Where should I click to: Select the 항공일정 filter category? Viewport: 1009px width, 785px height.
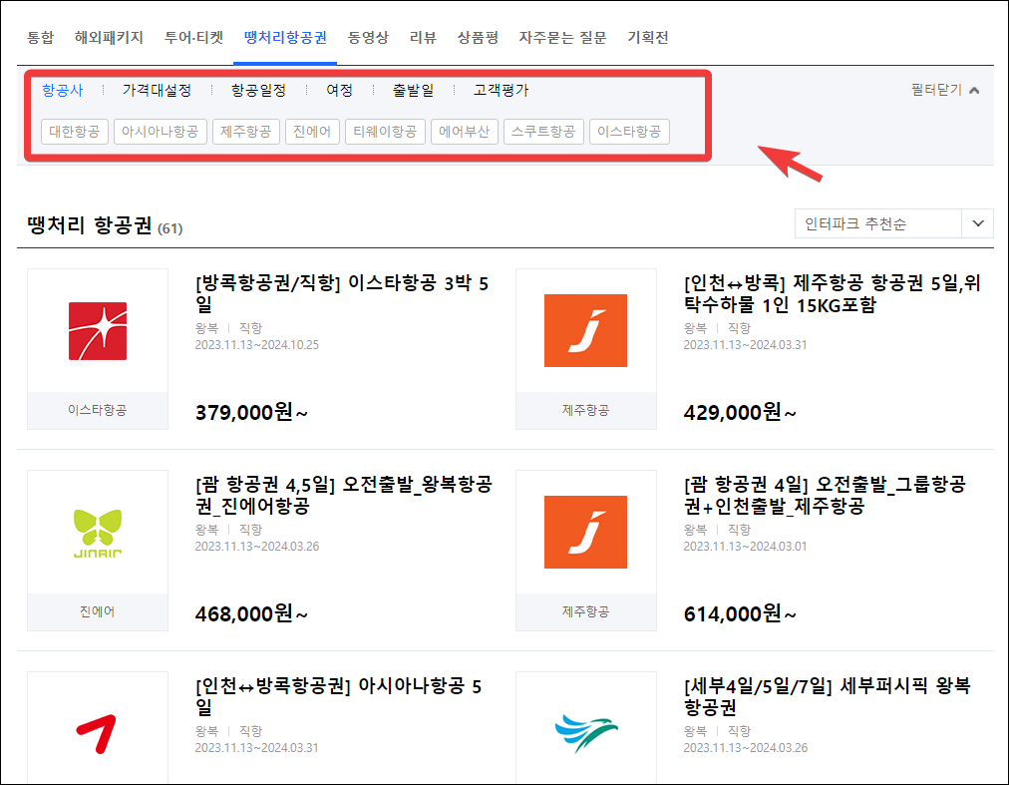(258, 90)
